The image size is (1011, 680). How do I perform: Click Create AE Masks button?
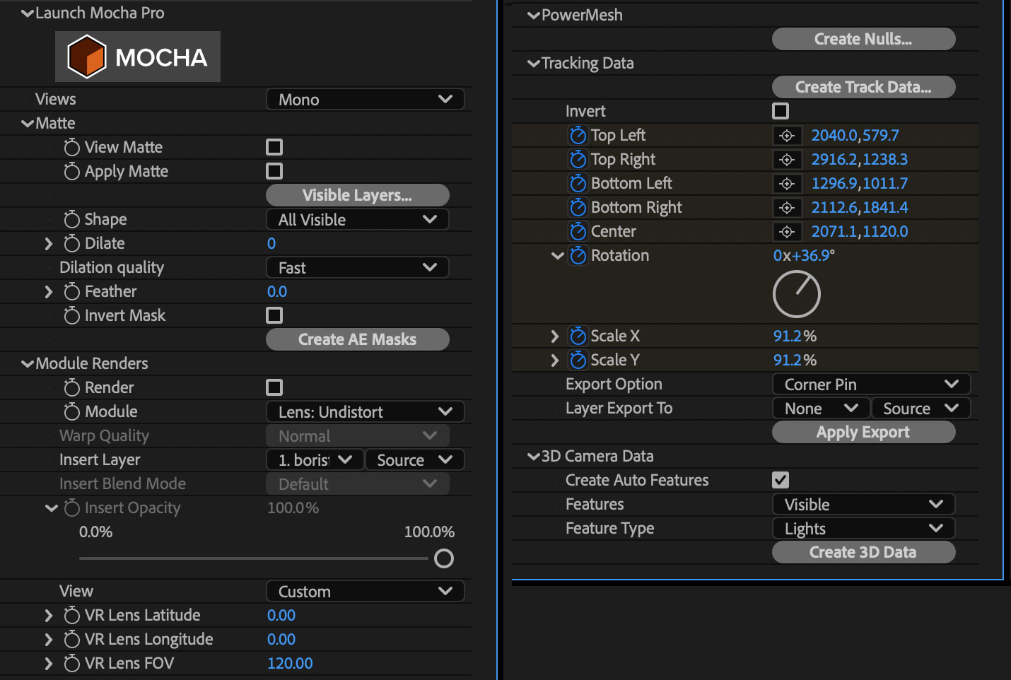(358, 339)
